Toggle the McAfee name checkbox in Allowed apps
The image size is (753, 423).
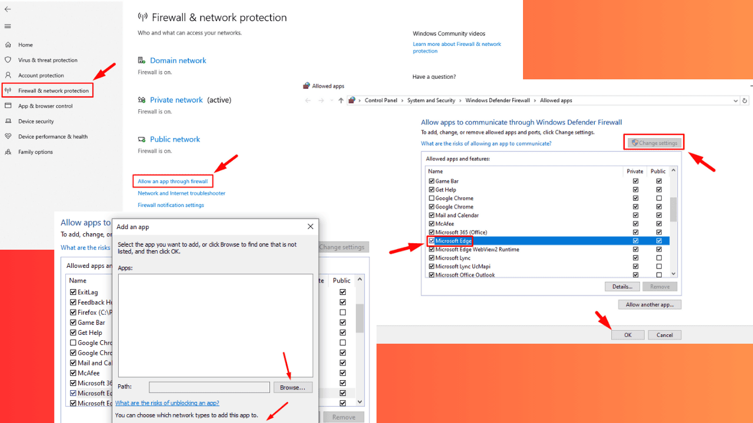[432, 224]
